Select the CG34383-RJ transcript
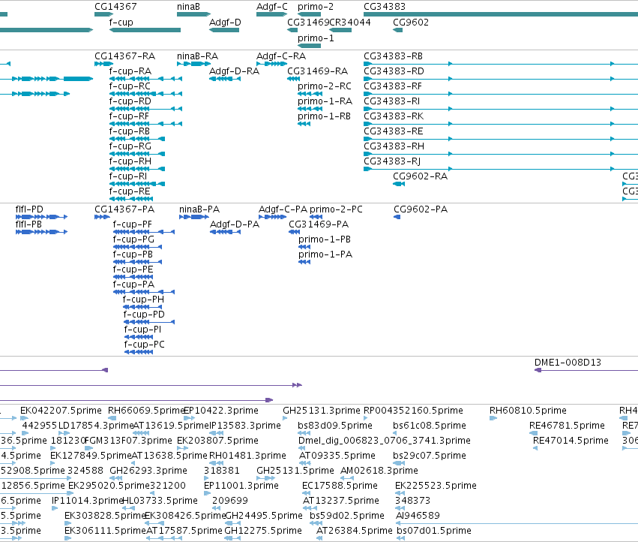This screenshot has height=542, width=638. point(501,169)
